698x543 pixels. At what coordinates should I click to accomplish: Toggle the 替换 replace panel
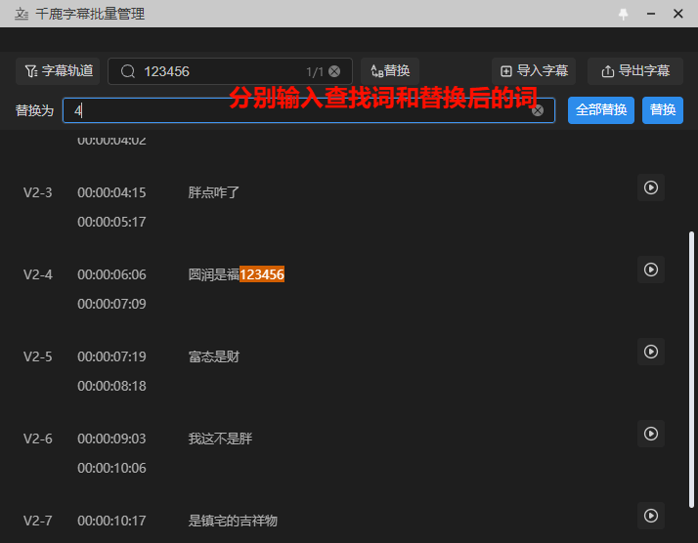point(390,71)
